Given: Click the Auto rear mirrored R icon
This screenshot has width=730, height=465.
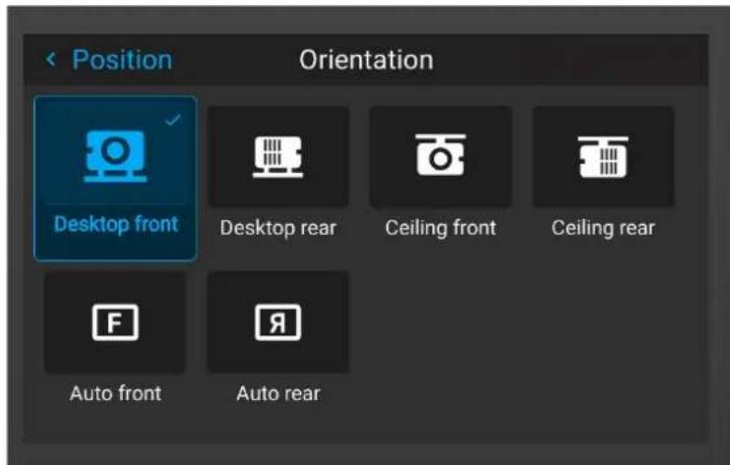Looking at the screenshot, I should (278, 322).
